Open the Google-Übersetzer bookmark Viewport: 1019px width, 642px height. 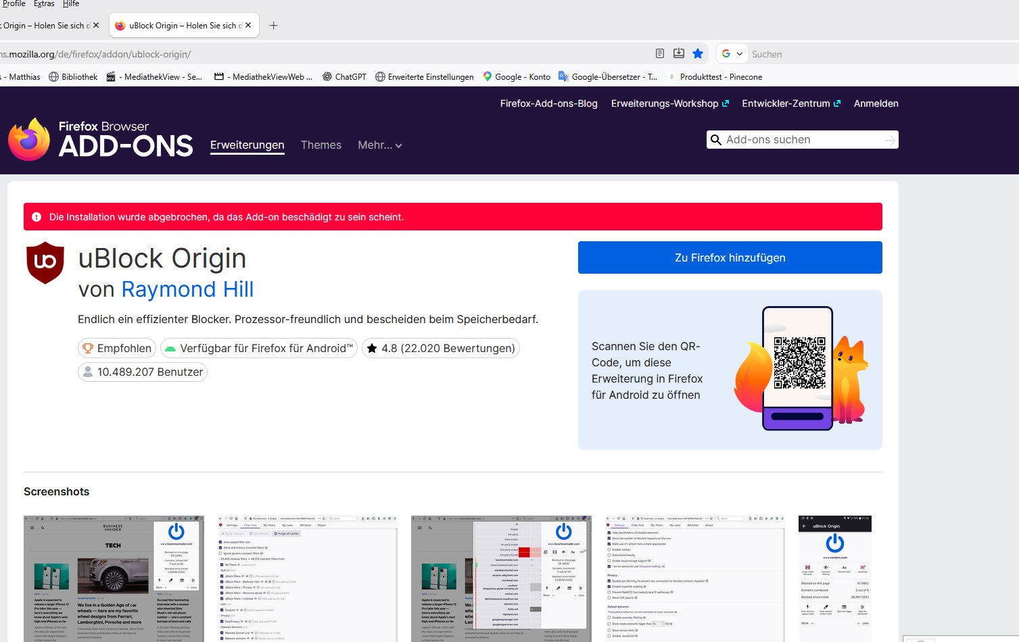tap(608, 77)
